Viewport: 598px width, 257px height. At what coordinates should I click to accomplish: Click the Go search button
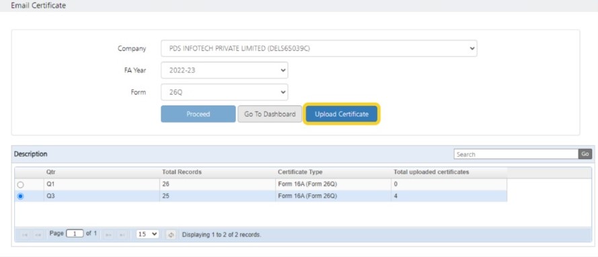pos(585,154)
